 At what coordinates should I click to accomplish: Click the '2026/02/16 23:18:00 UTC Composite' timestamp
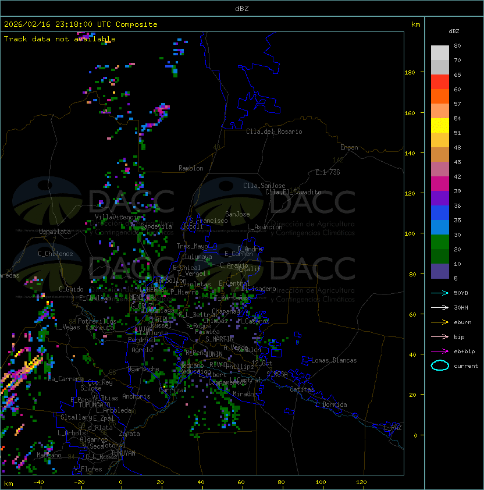pyautogui.click(x=81, y=24)
